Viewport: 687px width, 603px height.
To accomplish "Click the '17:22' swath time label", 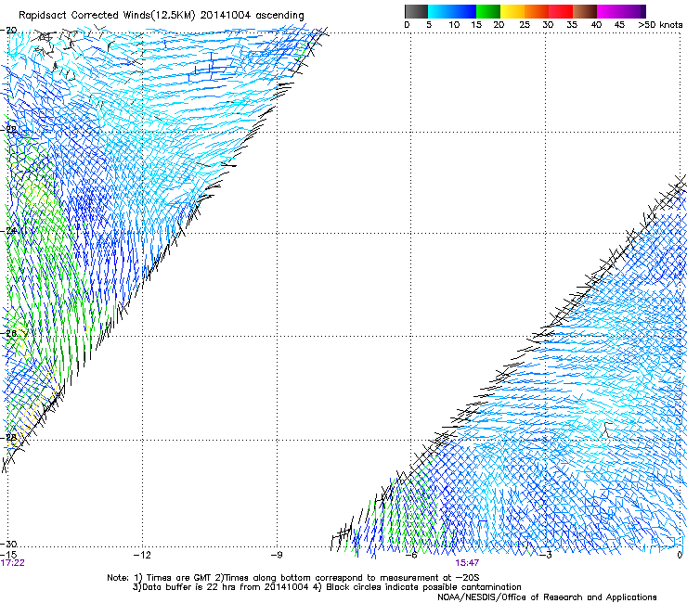I will [x=12, y=563].
